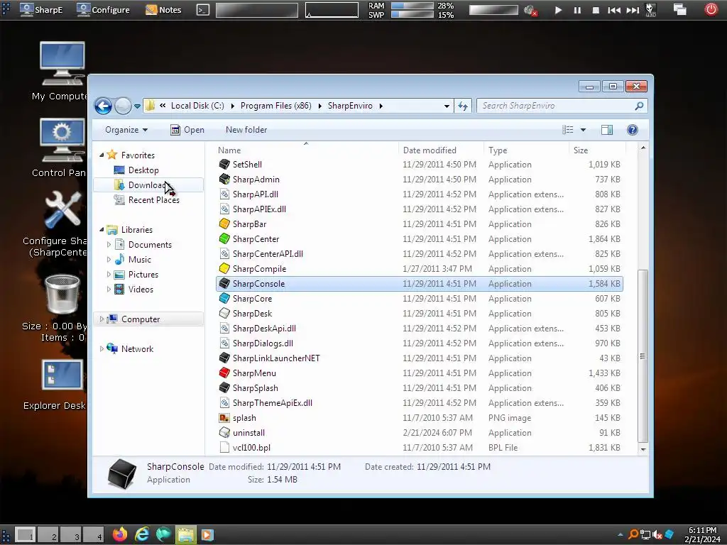Click the red power button
Viewport: 727px width, 545px height.
pos(711,9)
